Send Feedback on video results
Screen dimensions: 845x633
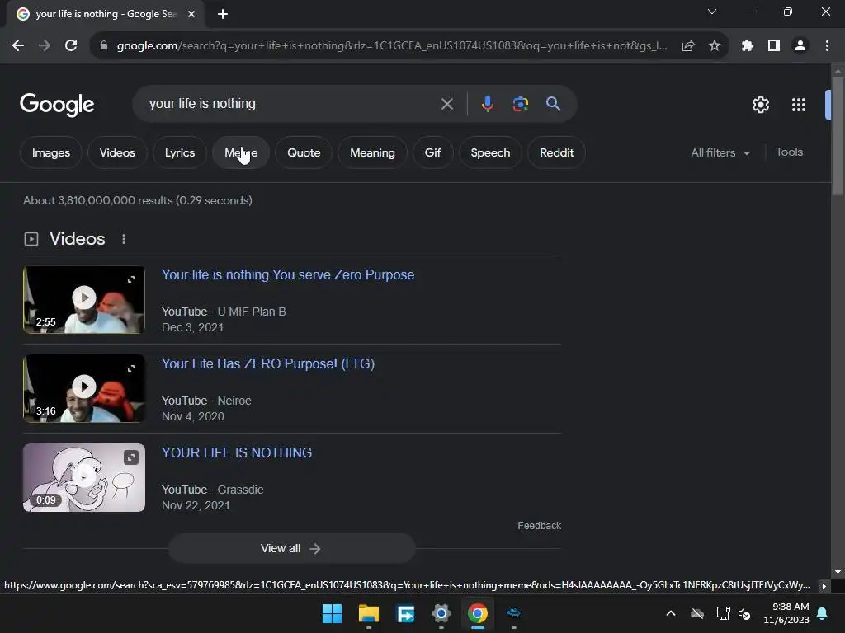540,526
